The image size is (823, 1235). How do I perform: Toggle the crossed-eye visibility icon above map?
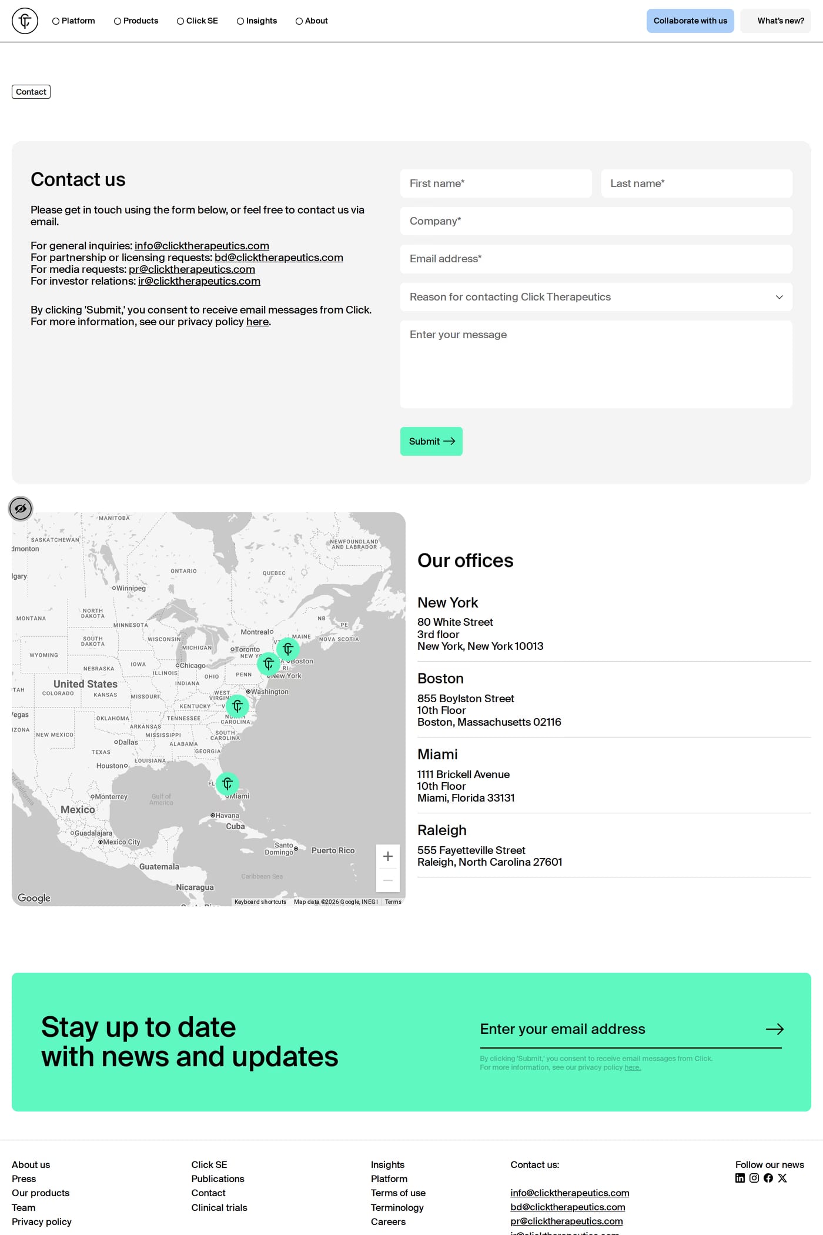tap(21, 509)
